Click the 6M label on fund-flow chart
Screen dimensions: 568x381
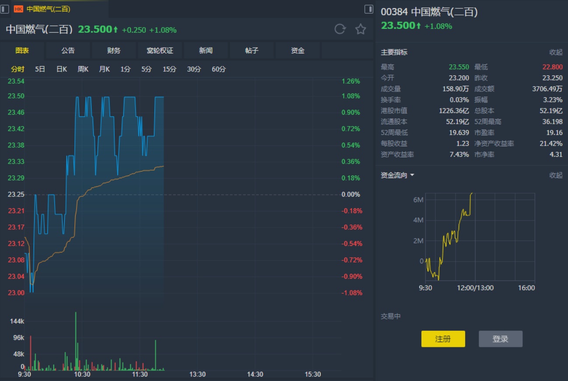418,200
